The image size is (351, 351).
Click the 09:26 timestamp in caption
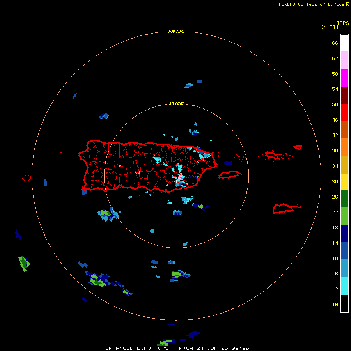pyautogui.click(x=240, y=348)
